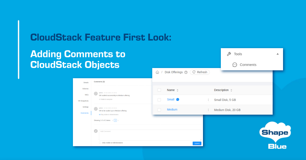The width and height of the screenshot is (306, 160).
Task: Collapse the Tools menu chevron
Action: [x=278, y=54]
